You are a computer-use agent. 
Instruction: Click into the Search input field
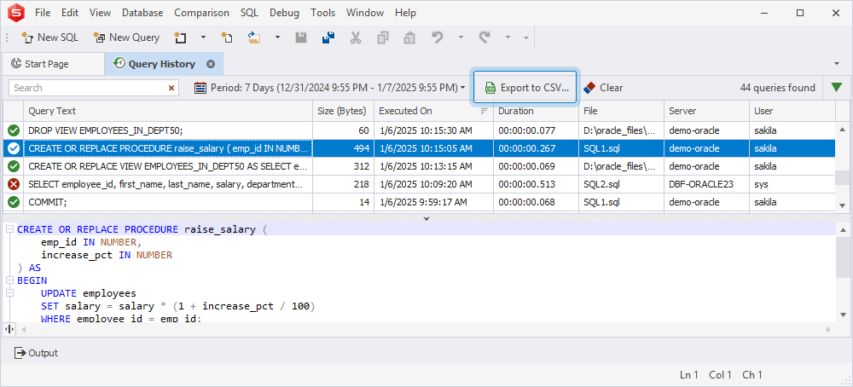coord(87,88)
